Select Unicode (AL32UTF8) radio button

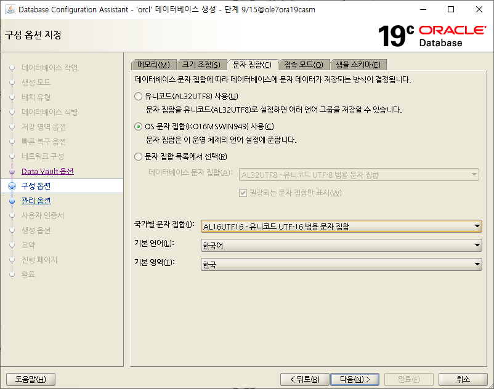pos(139,96)
